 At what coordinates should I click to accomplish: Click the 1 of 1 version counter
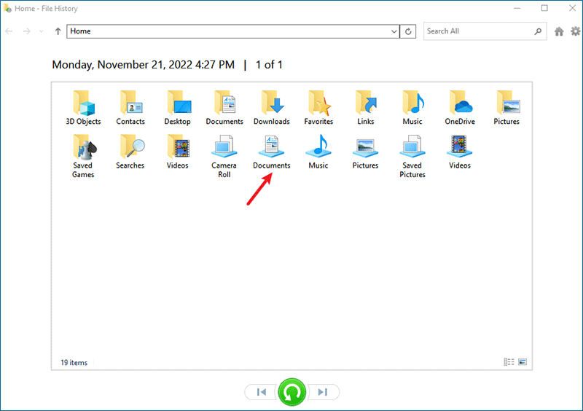tap(269, 65)
